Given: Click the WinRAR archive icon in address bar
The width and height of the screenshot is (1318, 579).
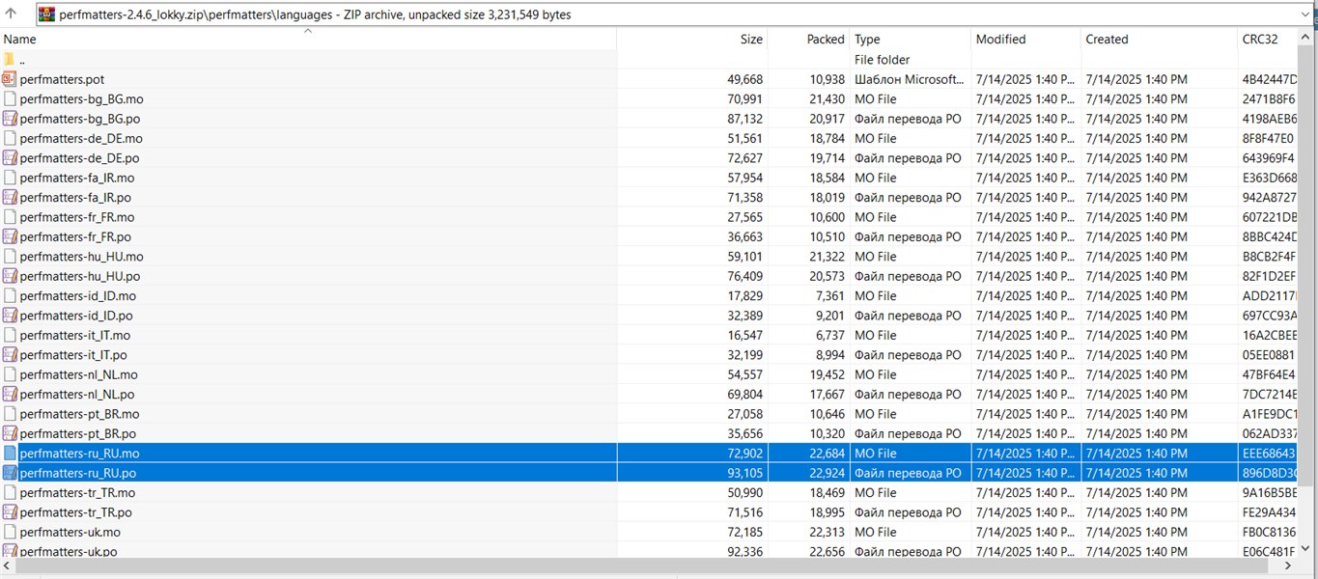Looking at the screenshot, I should (x=46, y=14).
